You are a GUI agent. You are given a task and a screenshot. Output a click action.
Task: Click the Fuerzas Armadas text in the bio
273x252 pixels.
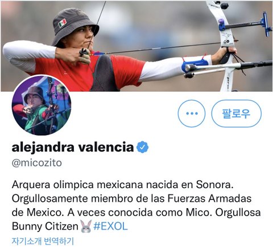(209, 198)
